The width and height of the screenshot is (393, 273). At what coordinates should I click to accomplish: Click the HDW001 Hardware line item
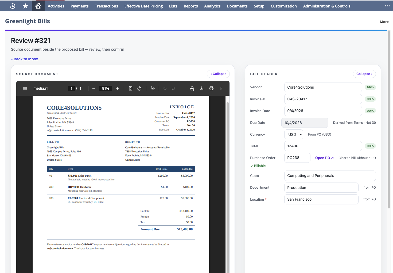click(121, 189)
